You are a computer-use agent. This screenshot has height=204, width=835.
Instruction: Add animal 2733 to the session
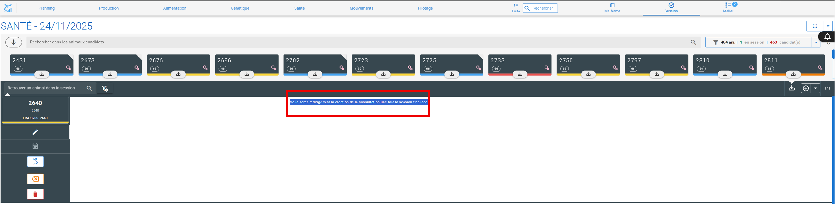point(520,74)
